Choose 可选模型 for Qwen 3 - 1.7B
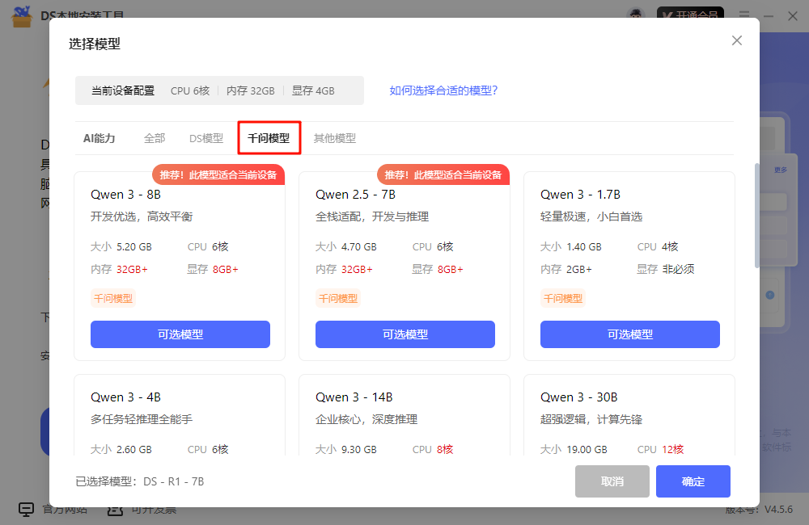 (x=629, y=334)
